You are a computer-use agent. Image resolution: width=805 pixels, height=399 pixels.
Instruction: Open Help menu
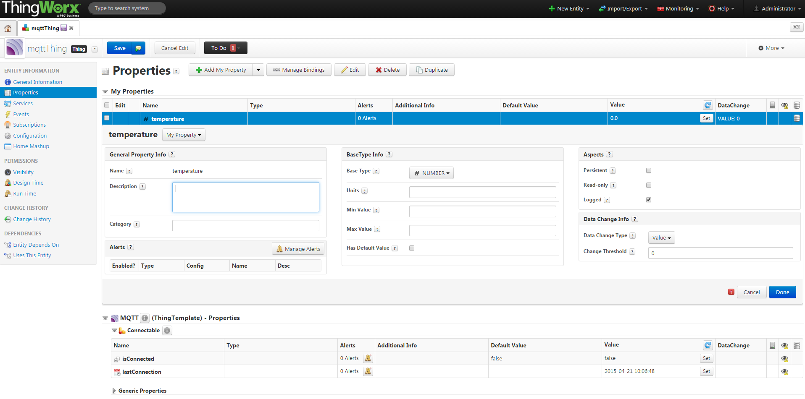pos(722,8)
